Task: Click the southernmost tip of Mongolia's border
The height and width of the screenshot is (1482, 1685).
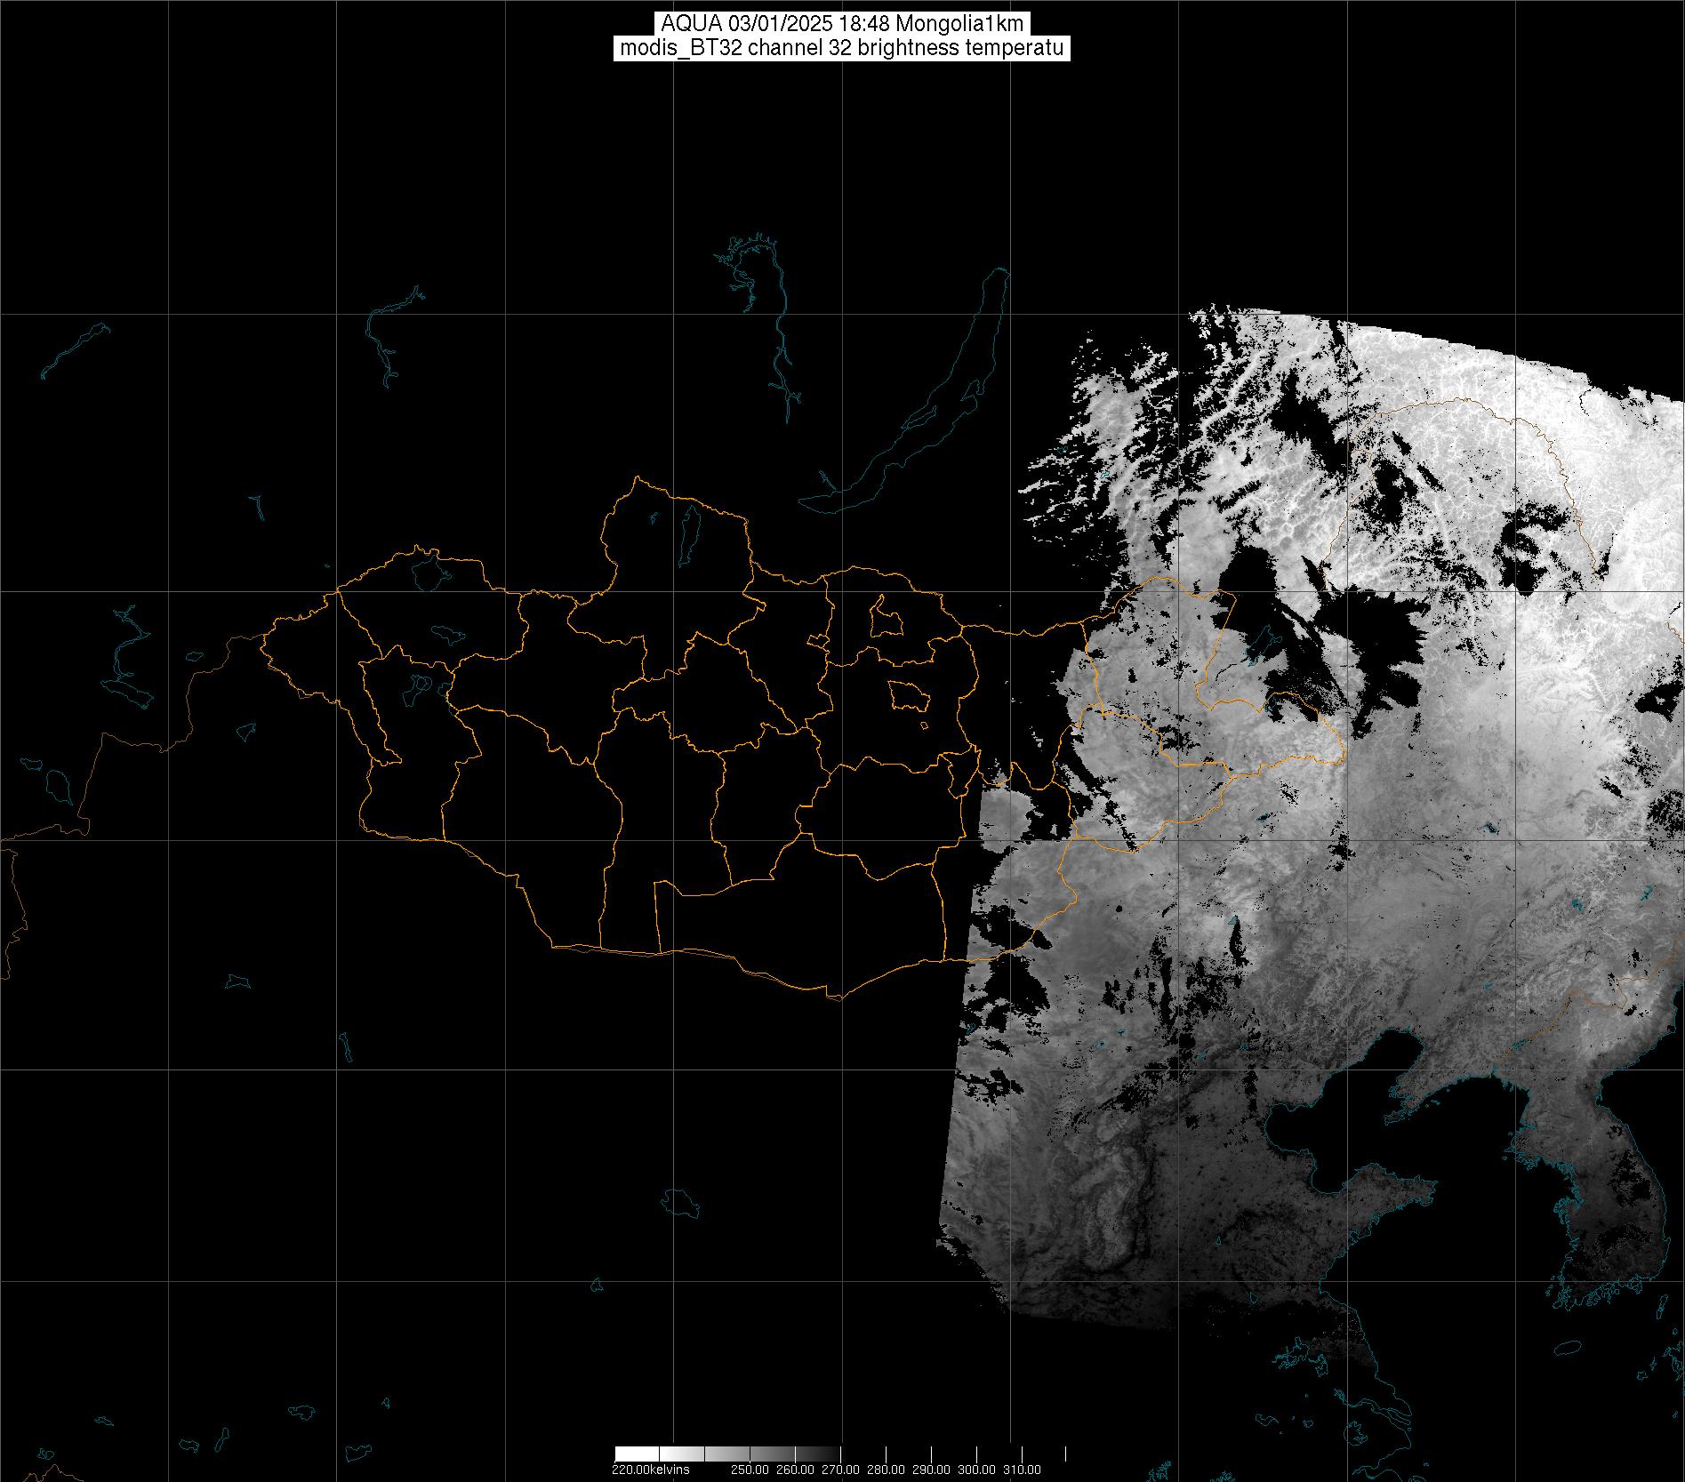Action: point(834,997)
